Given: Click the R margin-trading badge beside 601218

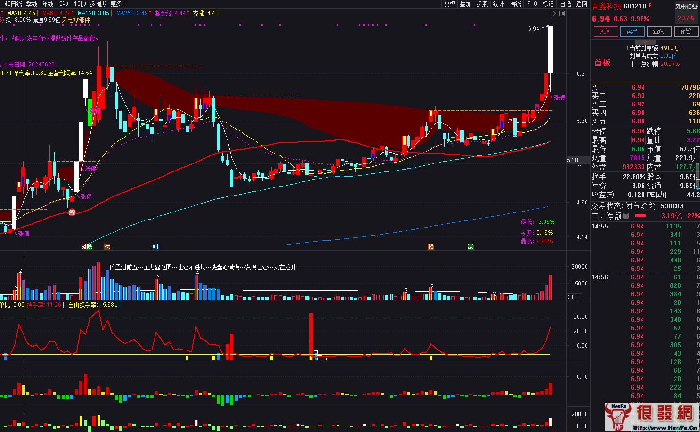Looking at the screenshot, I should (x=651, y=6).
